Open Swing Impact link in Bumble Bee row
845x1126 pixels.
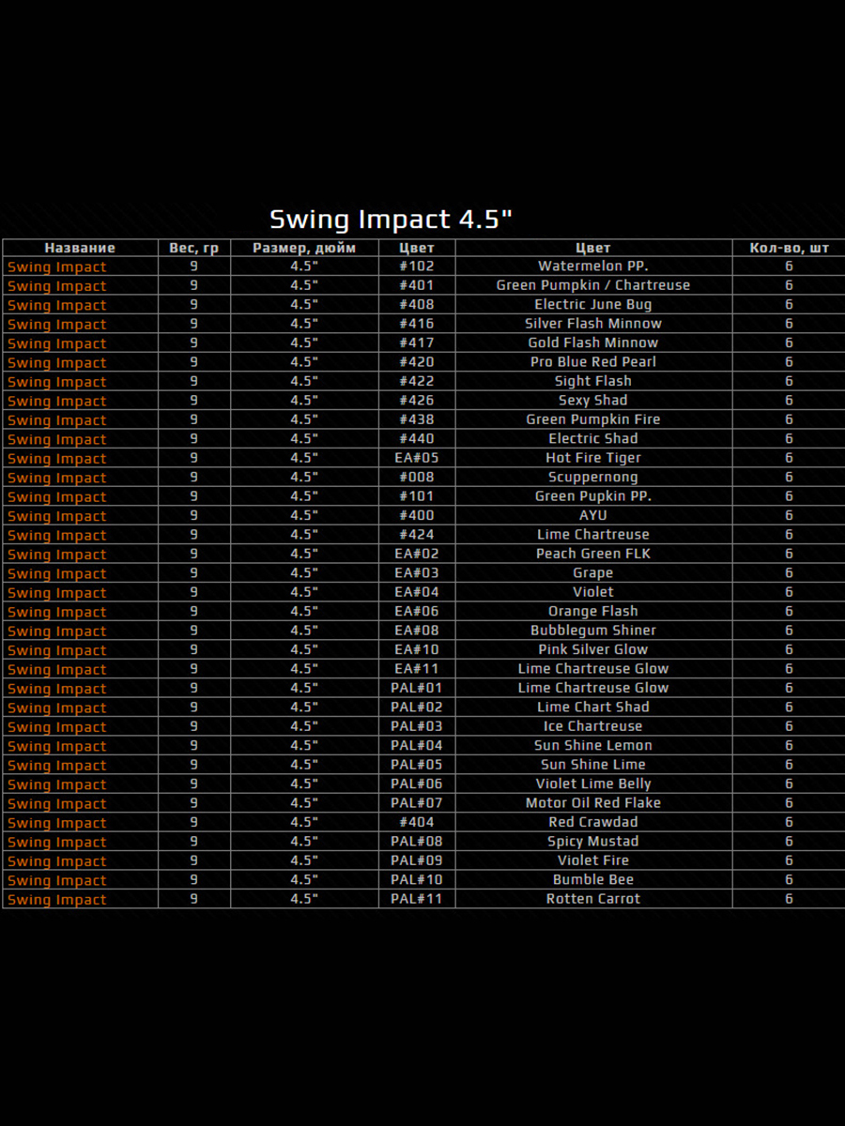(57, 880)
